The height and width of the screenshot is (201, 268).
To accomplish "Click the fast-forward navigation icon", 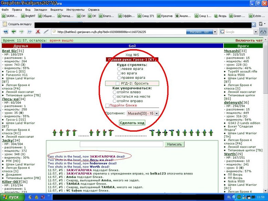I will coord(30,32).
